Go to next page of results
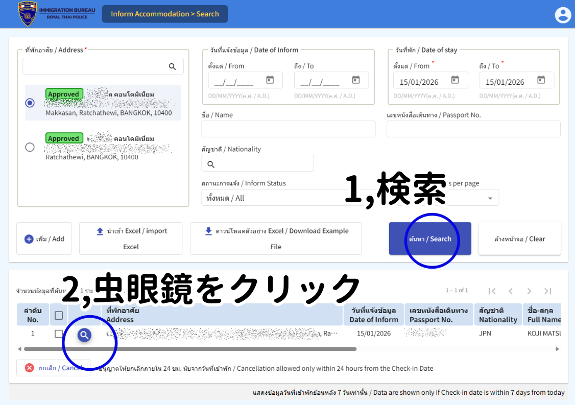575x405 pixels. coord(529,291)
